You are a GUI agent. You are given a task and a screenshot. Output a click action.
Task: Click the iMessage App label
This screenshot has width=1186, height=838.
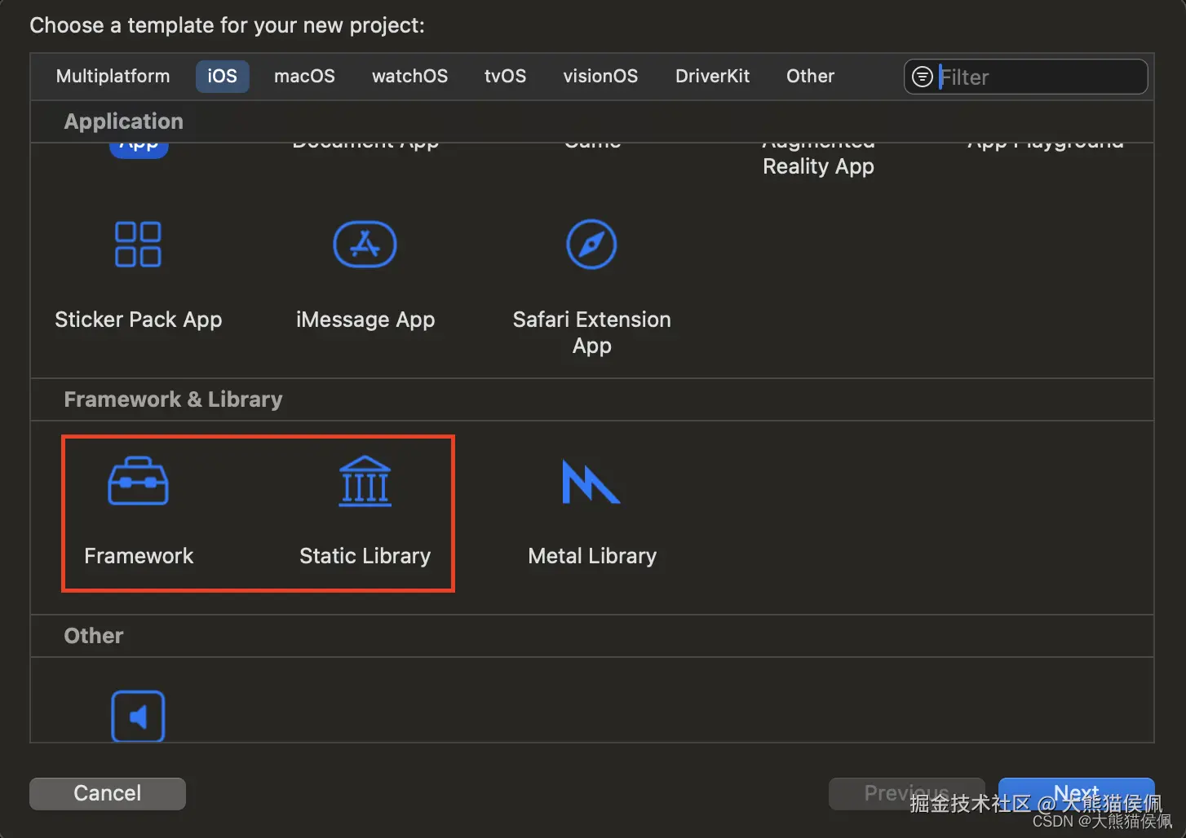pos(365,320)
